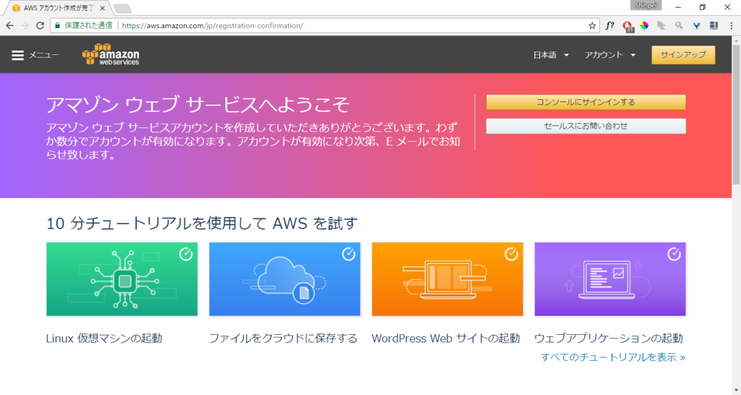The height and width of the screenshot is (395, 741).
Task: Open the Linux virtual machine tutorial thumbnail
Action: pyautogui.click(x=122, y=279)
